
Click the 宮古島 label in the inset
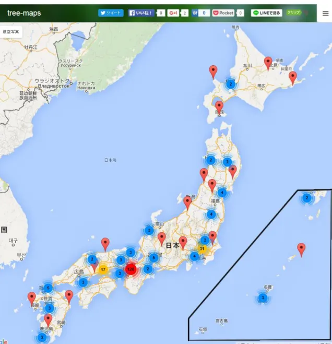click(x=221, y=321)
